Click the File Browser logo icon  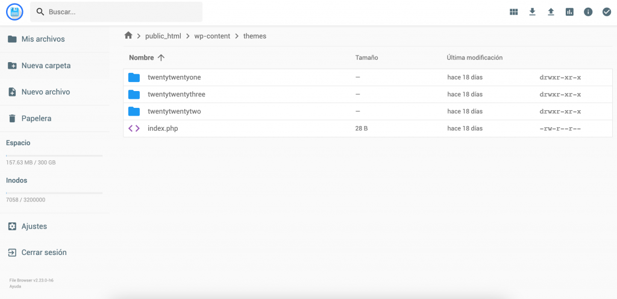tap(14, 11)
